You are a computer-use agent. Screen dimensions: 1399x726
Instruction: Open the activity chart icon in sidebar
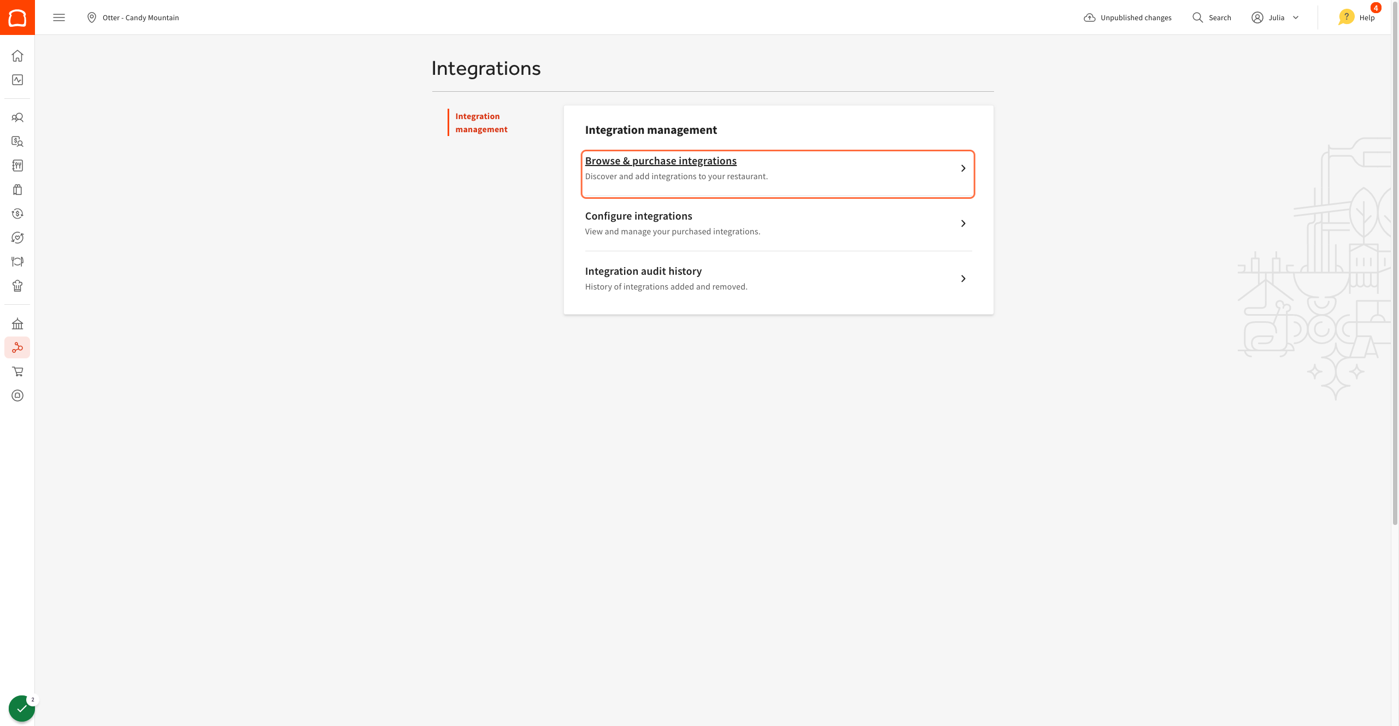click(x=17, y=80)
